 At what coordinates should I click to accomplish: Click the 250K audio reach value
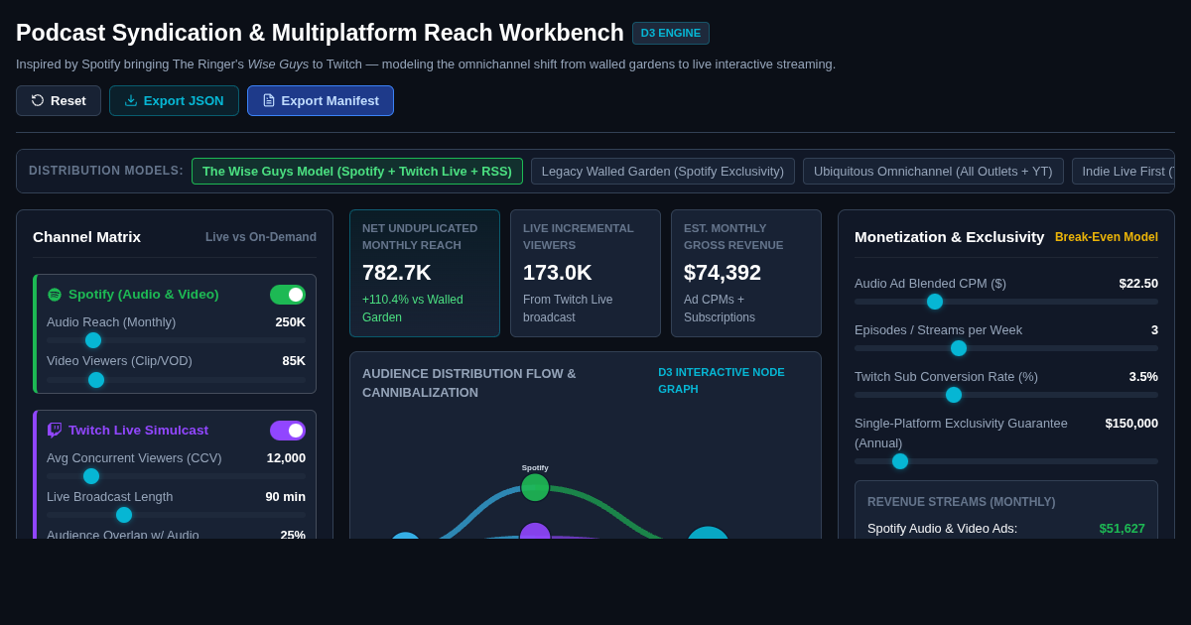point(291,322)
